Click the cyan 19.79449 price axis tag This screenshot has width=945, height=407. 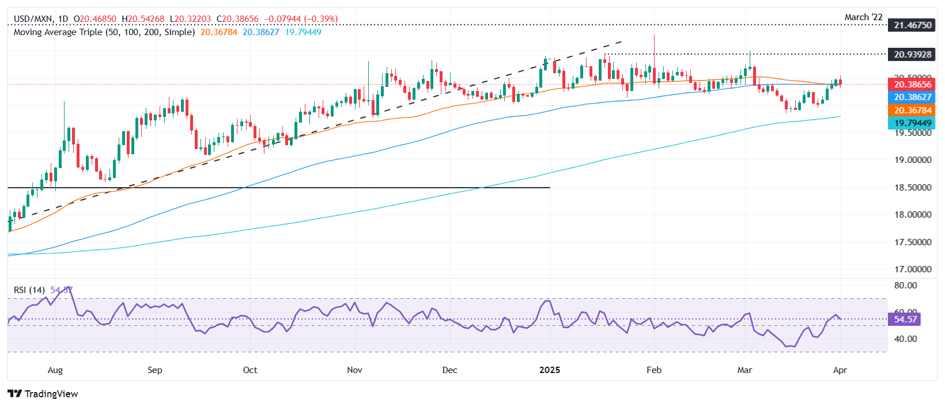pyautogui.click(x=912, y=123)
